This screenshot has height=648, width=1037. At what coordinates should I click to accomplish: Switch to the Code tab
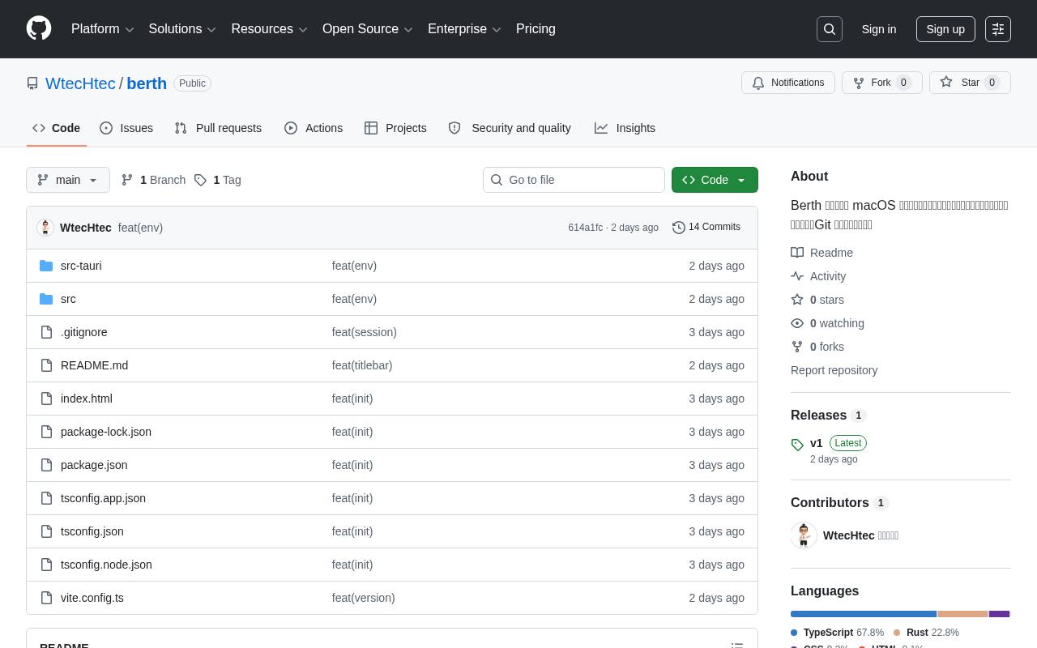pos(57,128)
